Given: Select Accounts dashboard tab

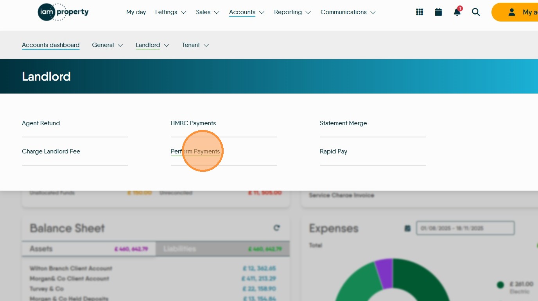Looking at the screenshot, I should point(51,45).
